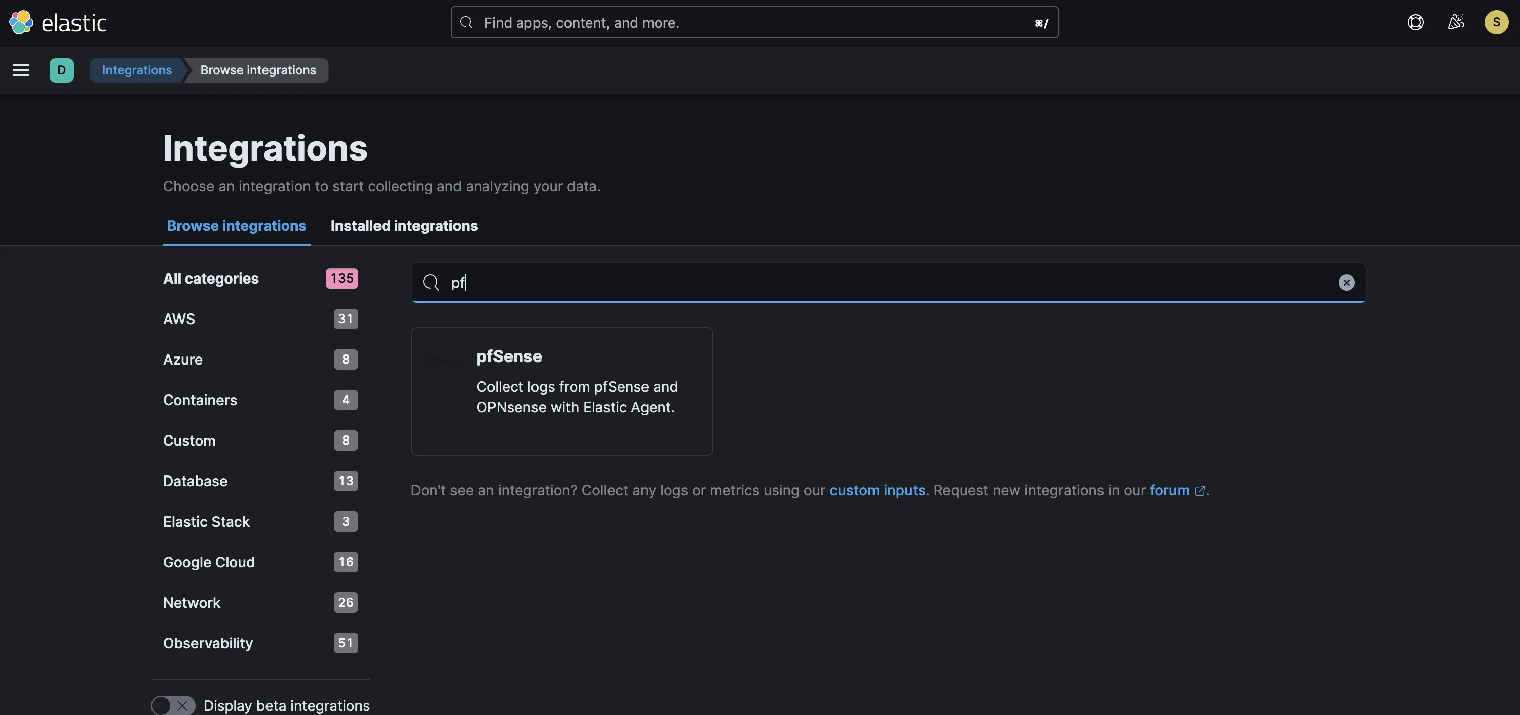Screen dimensions: 1520x715
Task: Filter by Network category
Action: (x=260, y=602)
